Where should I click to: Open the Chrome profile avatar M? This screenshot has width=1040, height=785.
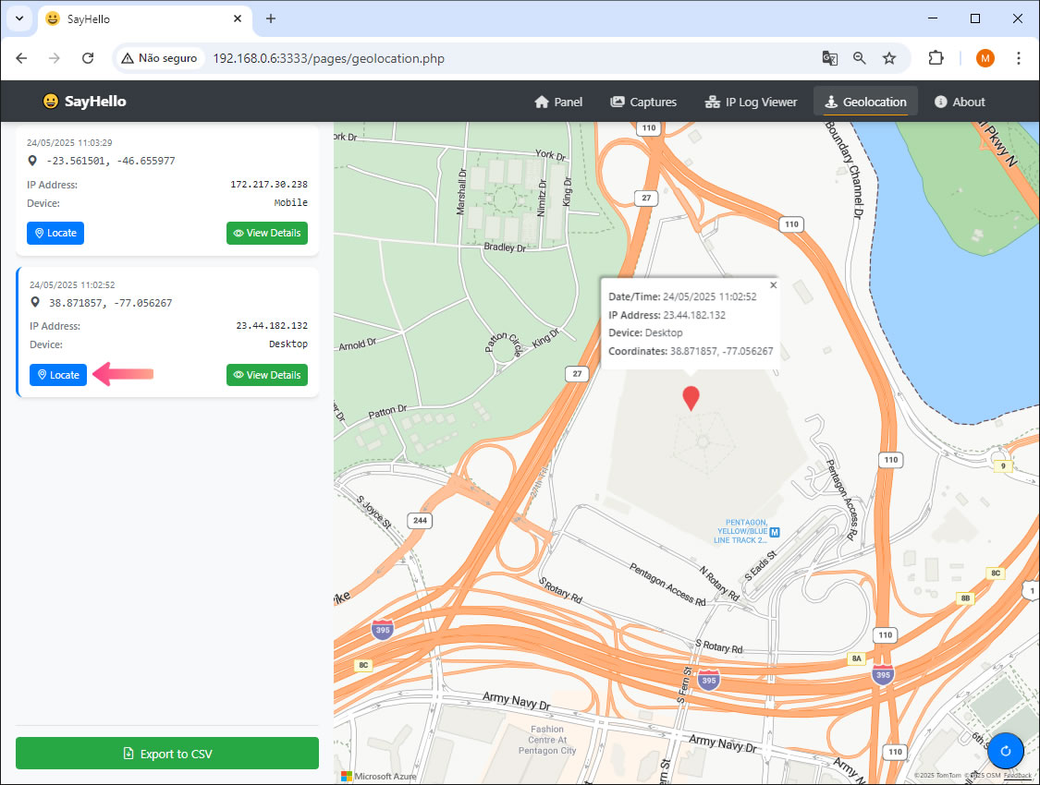pos(985,58)
